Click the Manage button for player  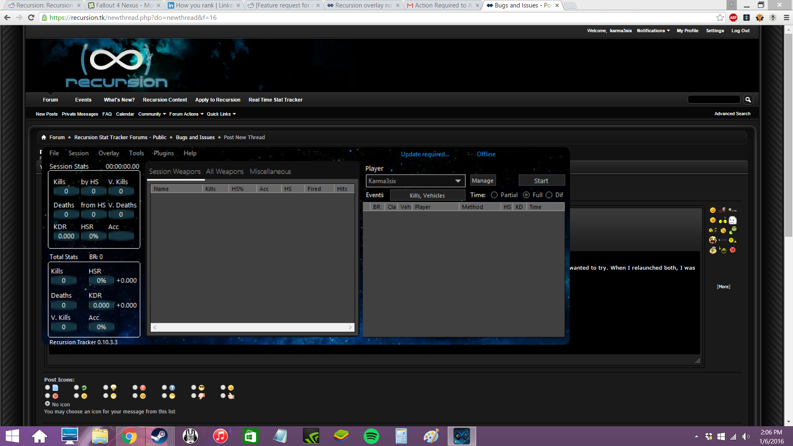click(482, 180)
